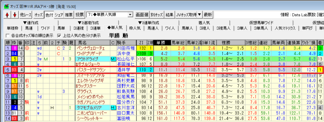Click the シェア toolbar button
The height and width of the screenshot is (122, 324).
59,15
